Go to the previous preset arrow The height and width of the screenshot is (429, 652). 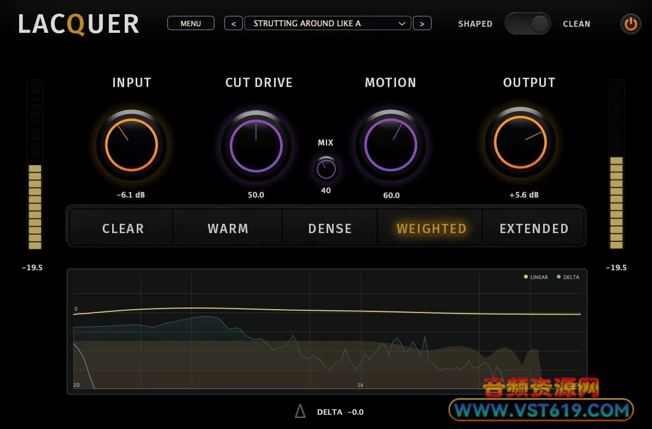tap(233, 24)
